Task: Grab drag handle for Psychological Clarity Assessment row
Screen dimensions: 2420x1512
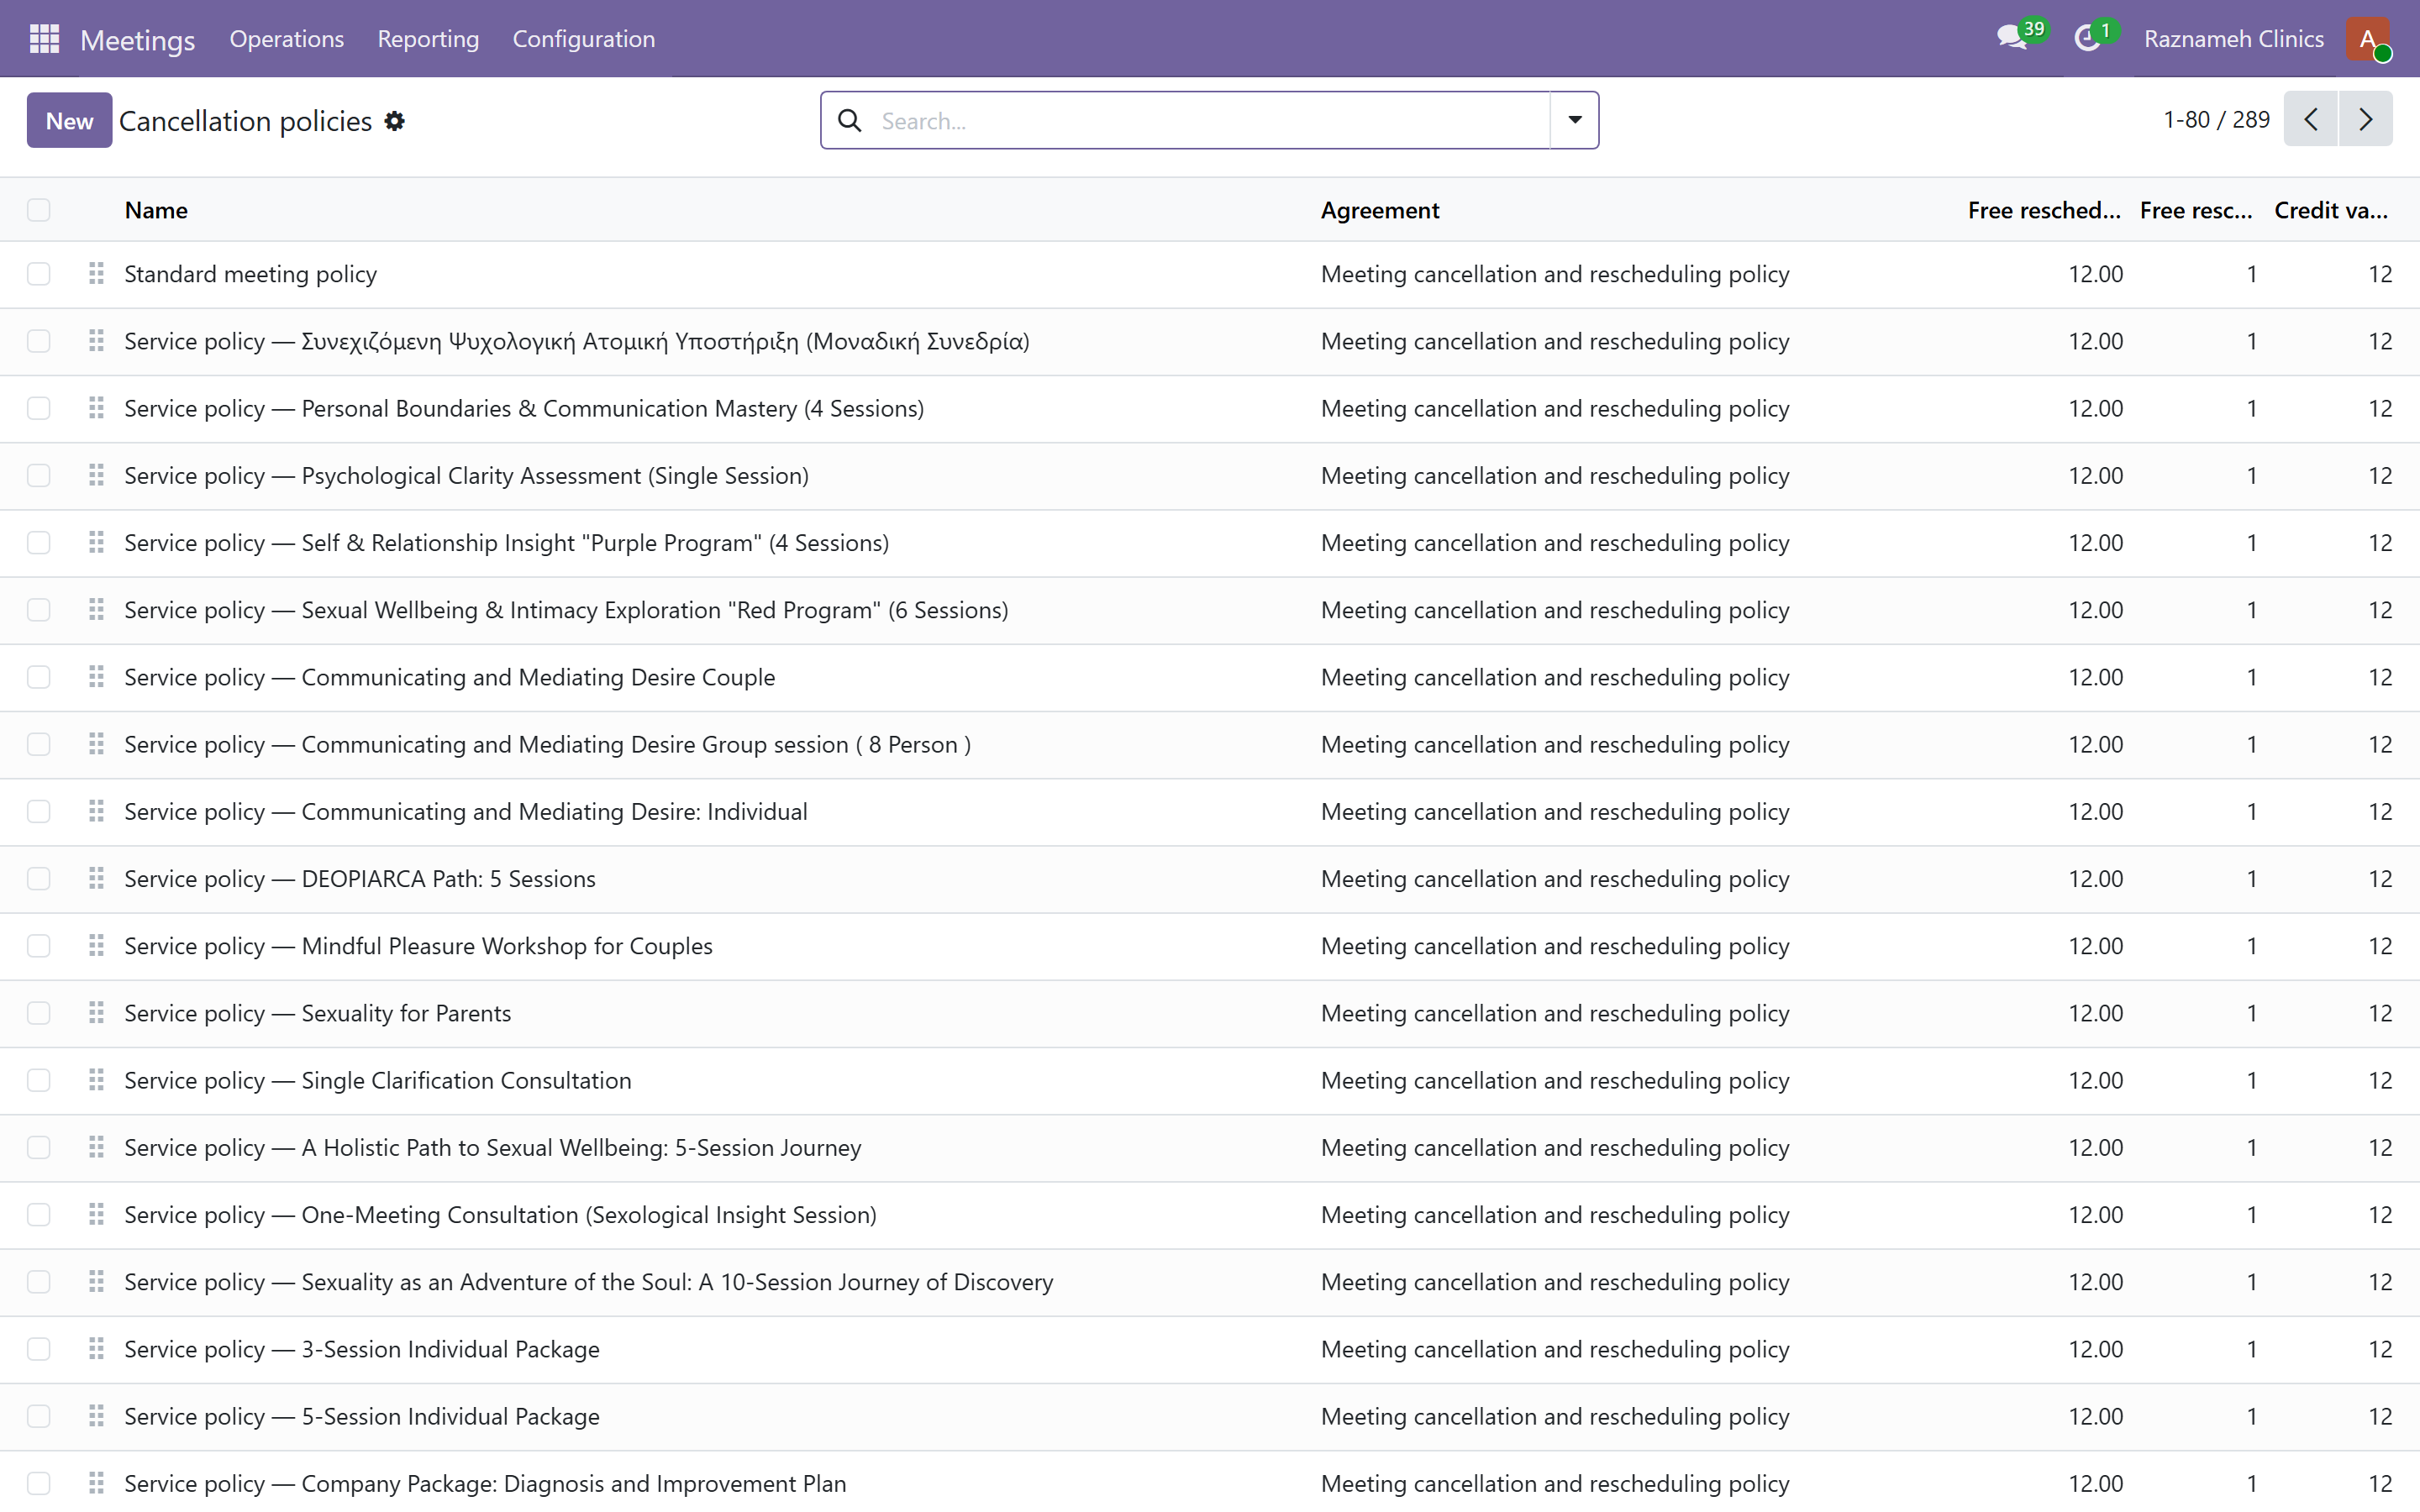Action: 96,475
